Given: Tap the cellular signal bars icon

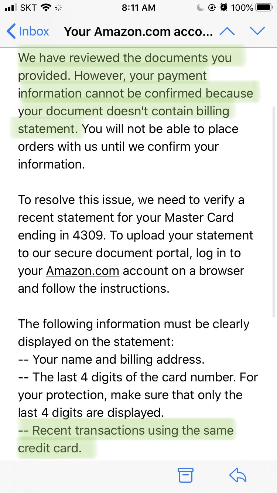Looking at the screenshot, I should (x=11, y=8).
